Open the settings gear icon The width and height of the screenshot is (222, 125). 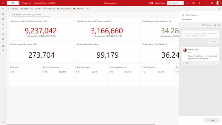194,3
